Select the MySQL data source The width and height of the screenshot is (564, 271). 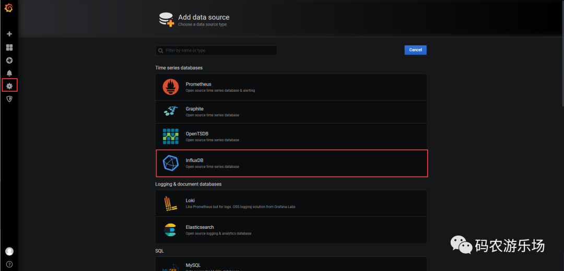point(291,265)
